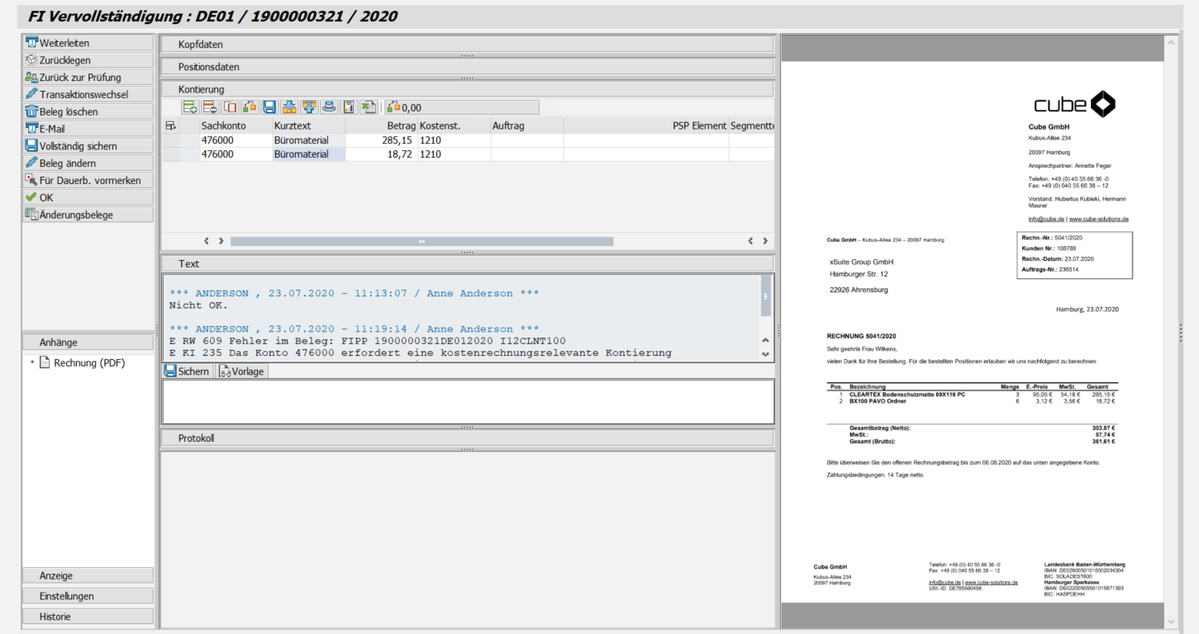
Task: Expand the Protokoll section
Action: coord(466,438)
